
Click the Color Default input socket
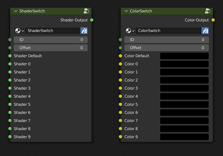(120, 56)
